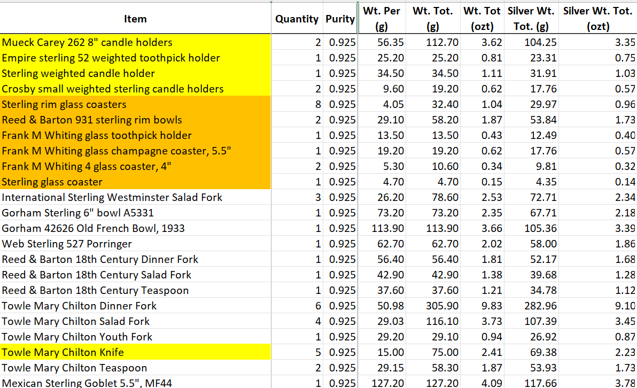Select the 113.90 weight-per cell for Gorham bowl
Screen dimensions: 637x388
coord(382,228)
